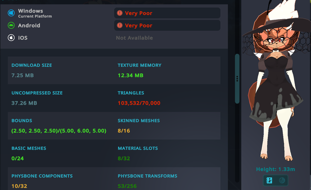Screen dimensions: 311x190
Task: Click the three-dot panel divider handle
Action: 237,79
